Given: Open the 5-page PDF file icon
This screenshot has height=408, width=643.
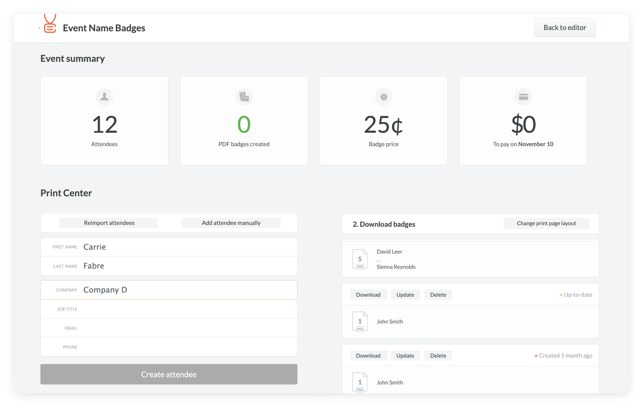Looking at the screenshot, I should [360, 259].
